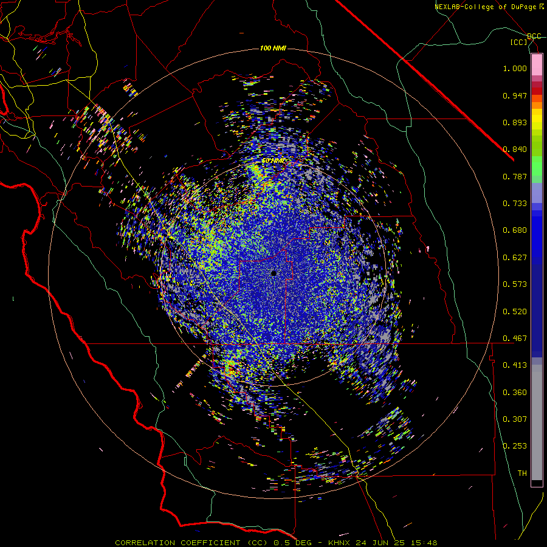Click the black radar site dot
This screenshot has height=547, width=547.
tap(273, 273)
